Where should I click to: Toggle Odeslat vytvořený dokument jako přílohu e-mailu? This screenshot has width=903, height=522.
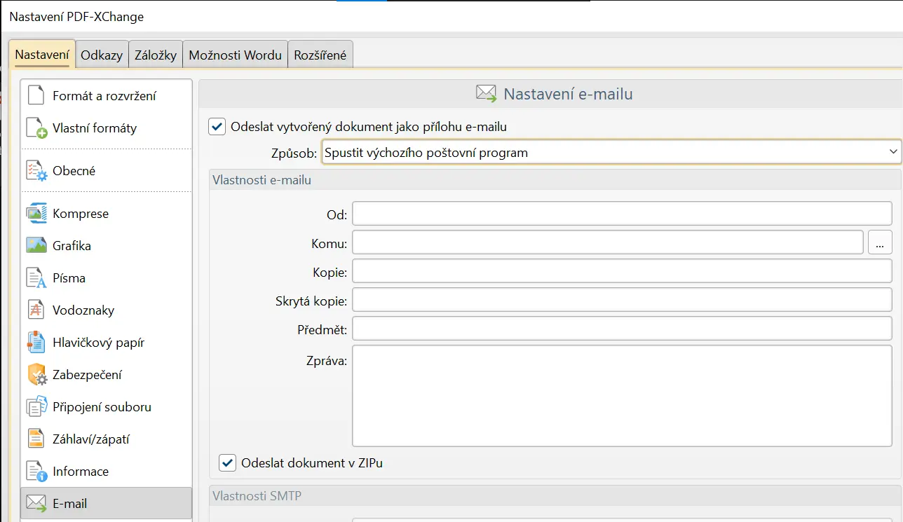[x=217, y=127]
